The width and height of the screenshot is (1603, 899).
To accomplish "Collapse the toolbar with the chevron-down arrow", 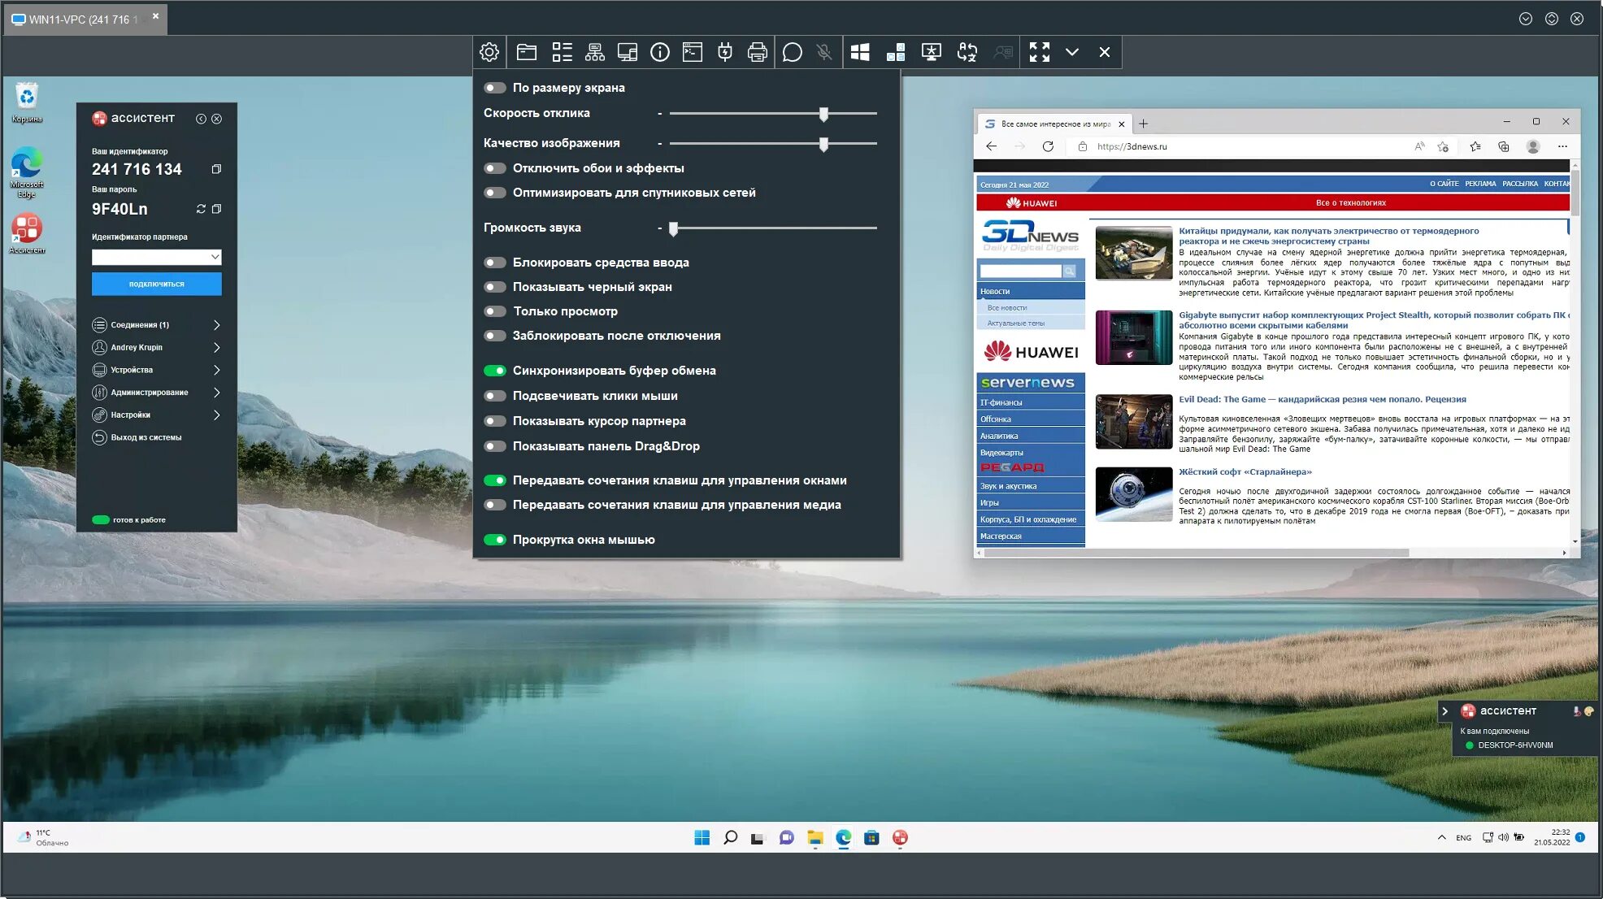I will pyautogui.click(x=1072, y=53).
